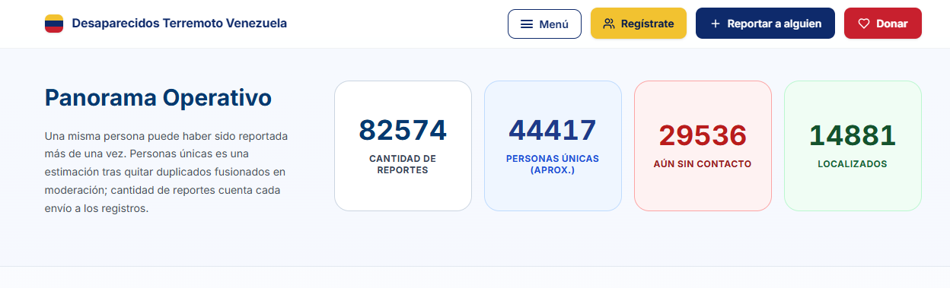Viewport: 950px width, 288px height.
Task: Click the Localizados label
Action: (853, 164)
